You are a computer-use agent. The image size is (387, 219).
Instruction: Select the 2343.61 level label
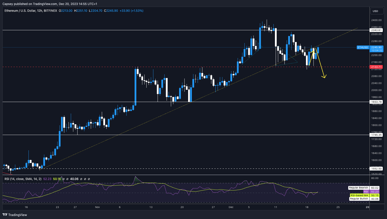coord(376,30)
